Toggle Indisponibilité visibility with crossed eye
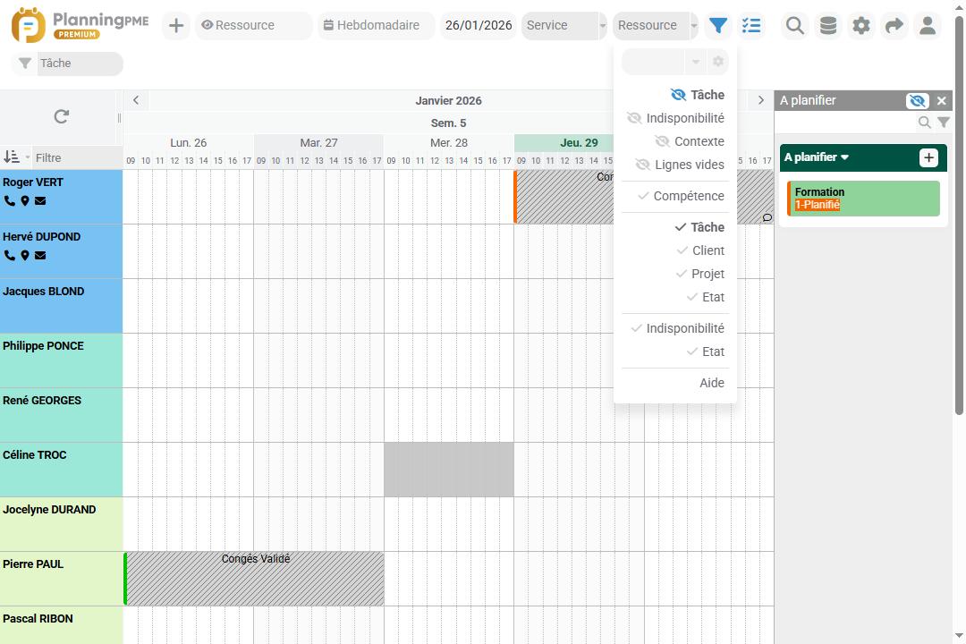966x644 pixels. coord(675,118)
